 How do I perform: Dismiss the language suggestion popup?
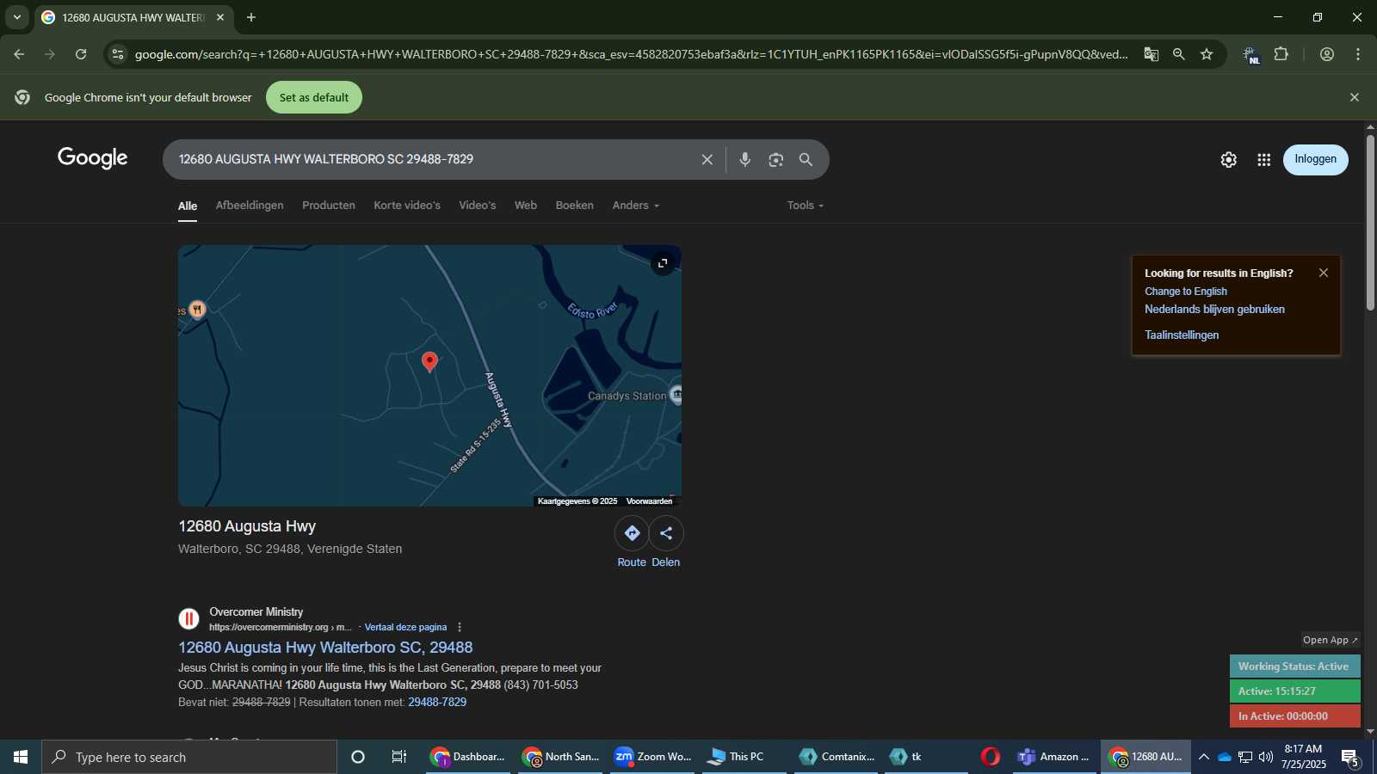[1324, 273]
